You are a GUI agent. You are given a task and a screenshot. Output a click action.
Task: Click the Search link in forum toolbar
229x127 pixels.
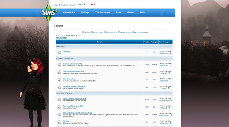pos(87,32)
